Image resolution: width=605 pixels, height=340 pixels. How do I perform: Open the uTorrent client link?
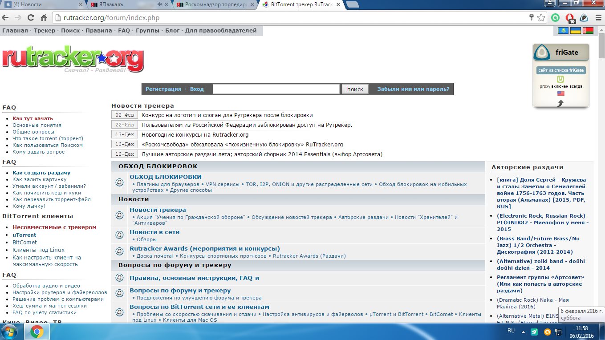(24, 235)
